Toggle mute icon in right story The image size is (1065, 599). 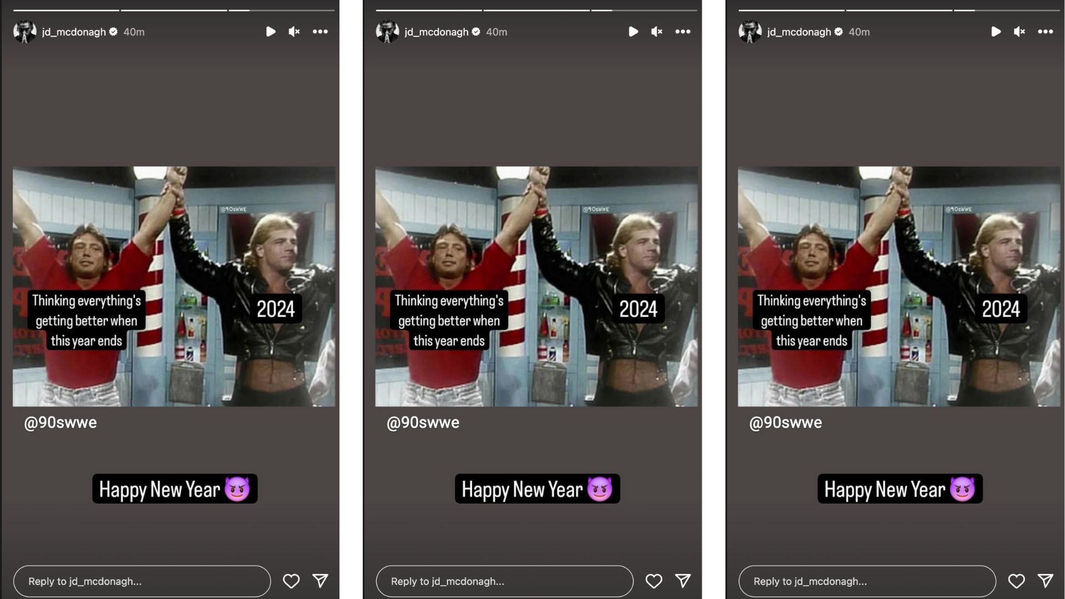1020,32
